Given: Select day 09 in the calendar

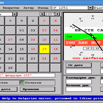Looking at the screenshot, I should 33,40.
